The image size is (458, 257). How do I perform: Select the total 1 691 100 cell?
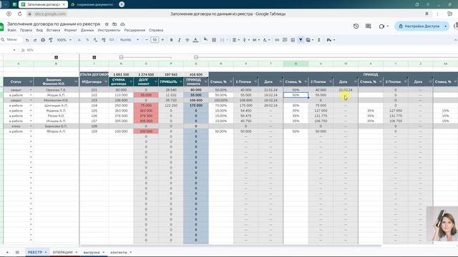[x=121, y=74]
